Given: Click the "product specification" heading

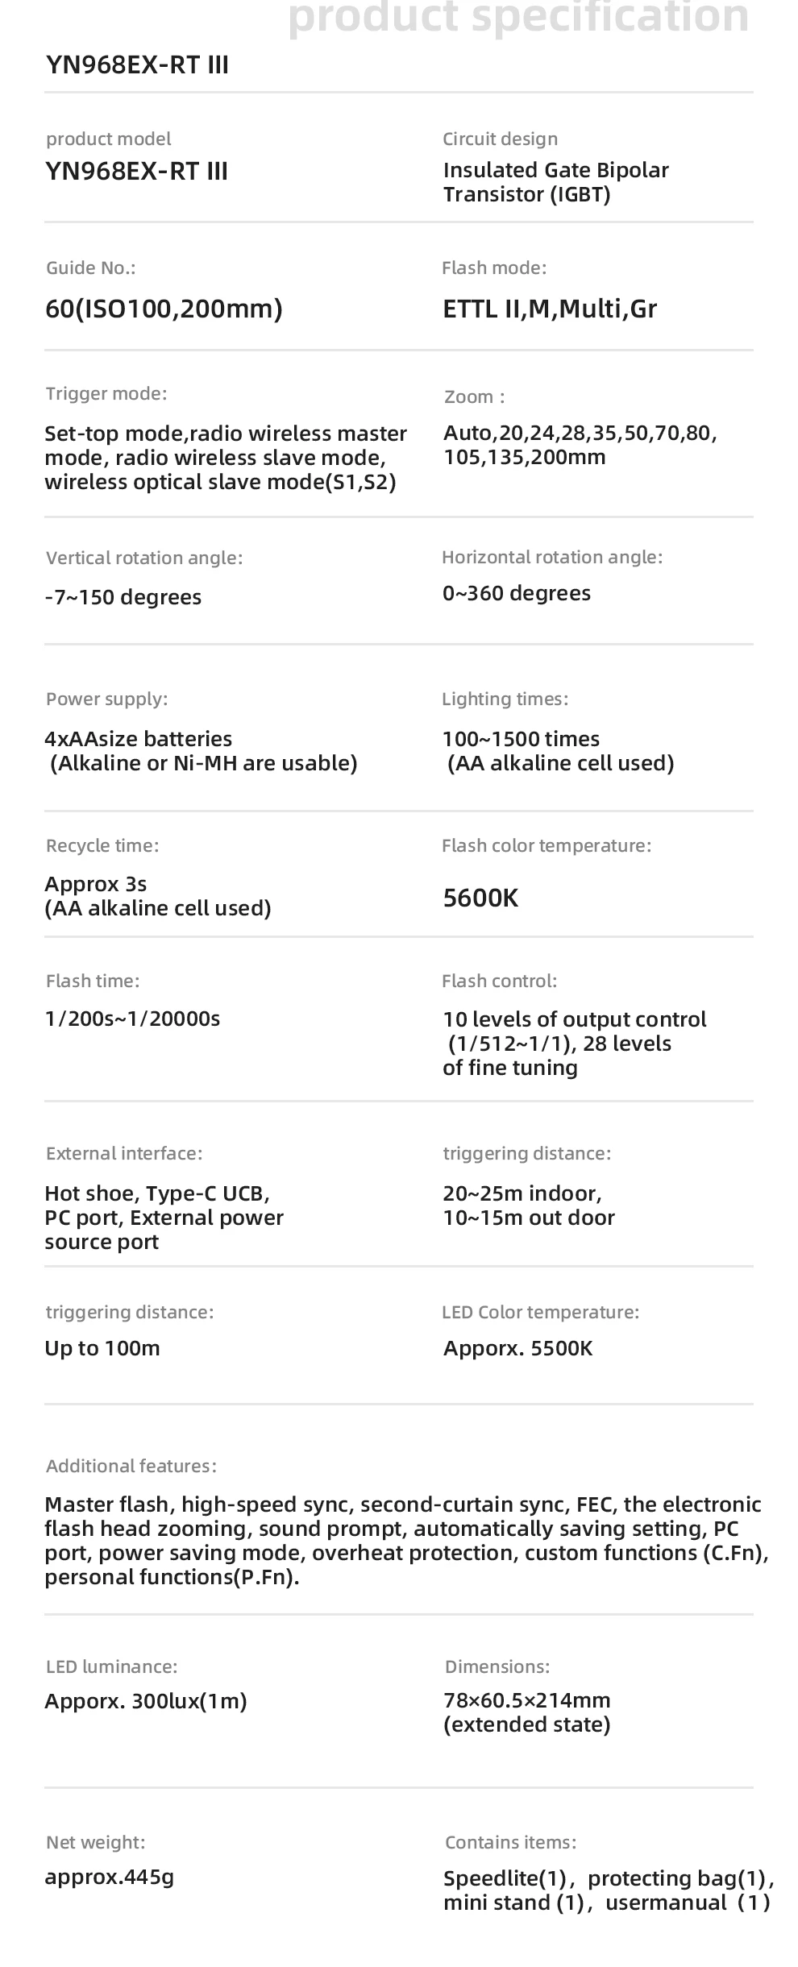Looking at the screenshot, I should pos(518,18).
